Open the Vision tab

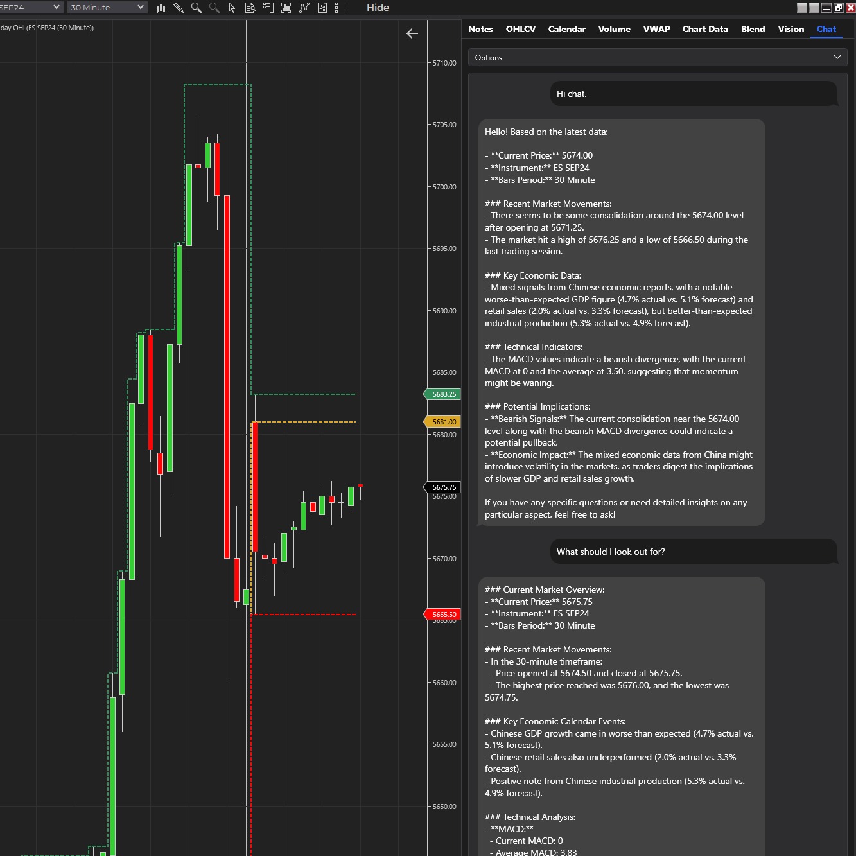[x=790, y=29]
